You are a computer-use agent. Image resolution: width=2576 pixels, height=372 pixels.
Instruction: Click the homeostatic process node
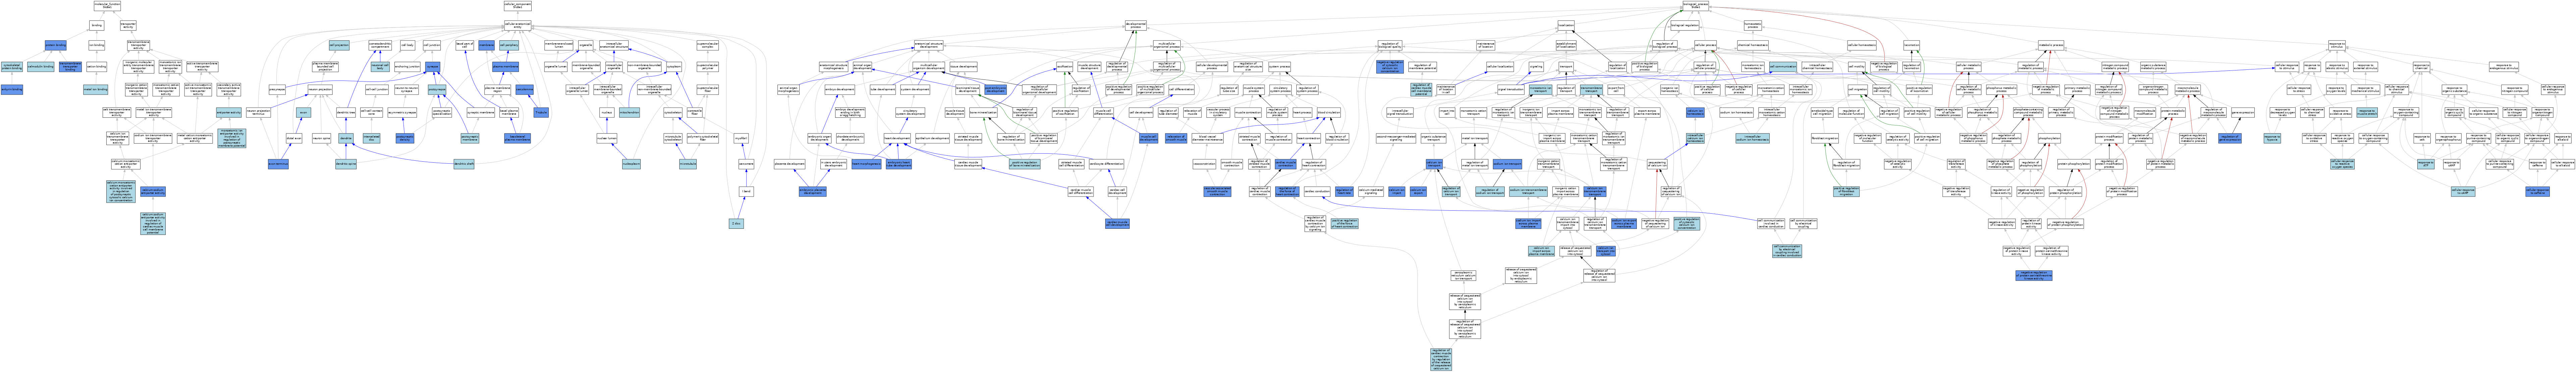pos(1753,25)
